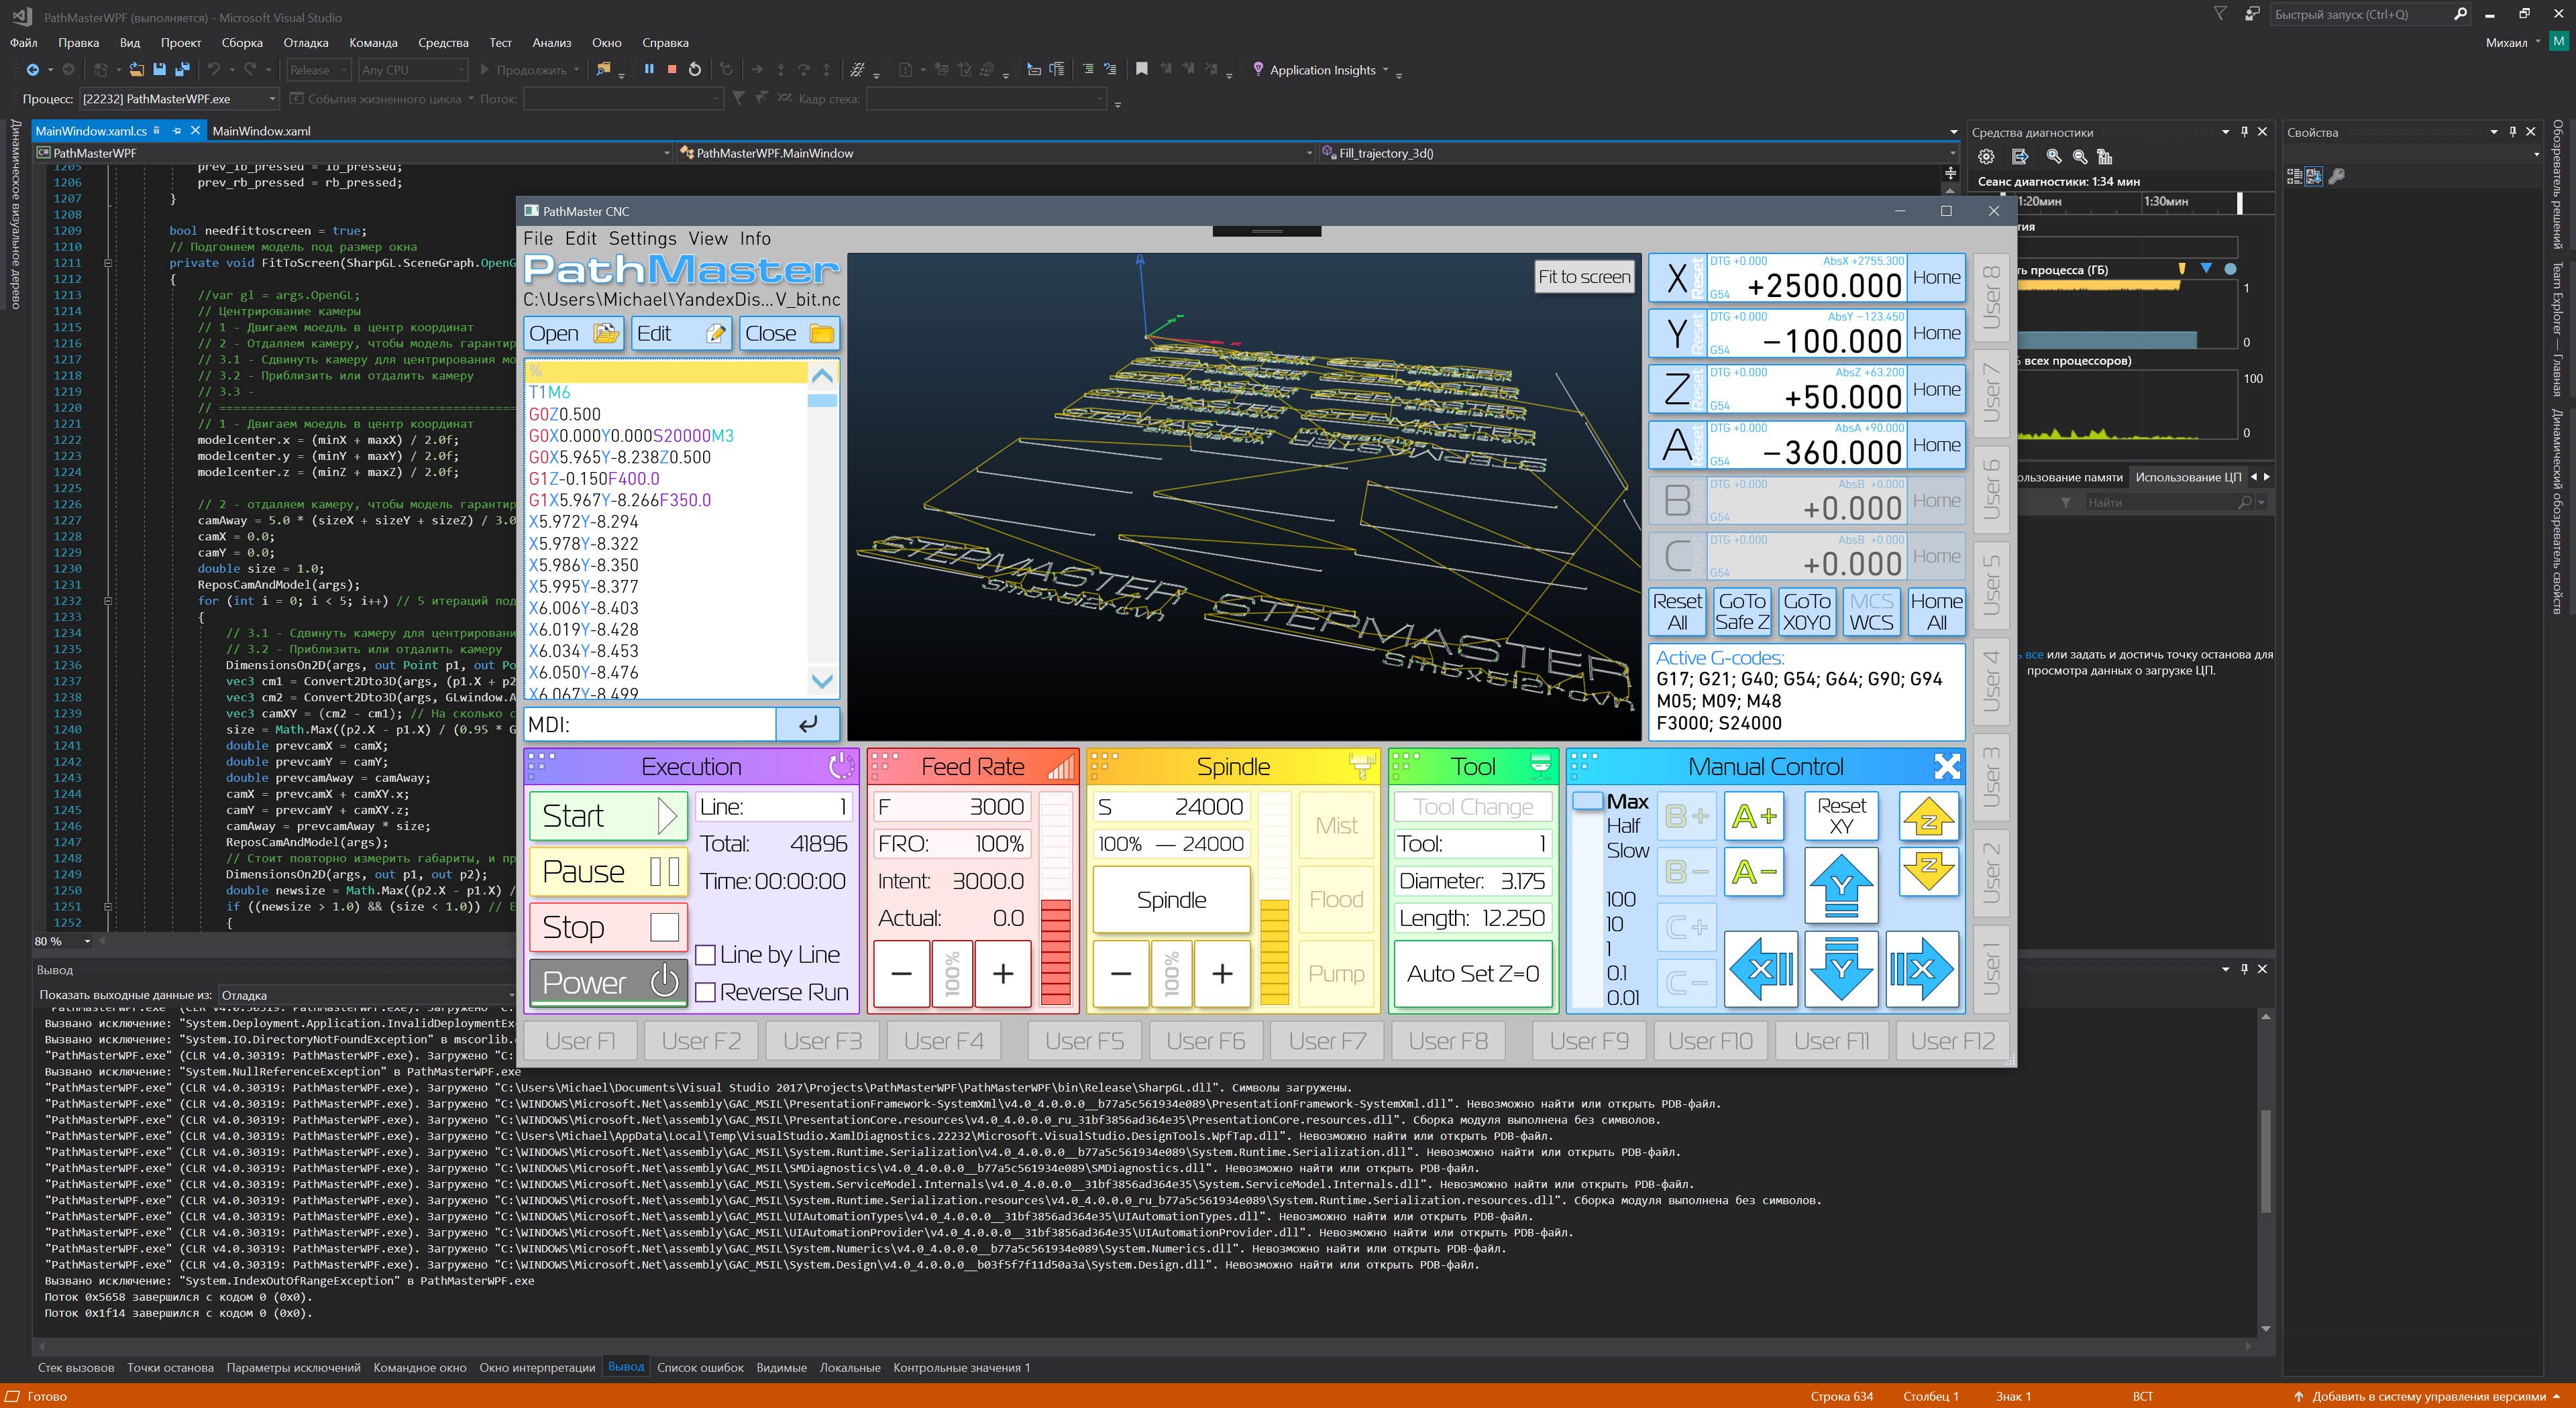Click the A+ rotation jog button

[x=1754, y=817]
